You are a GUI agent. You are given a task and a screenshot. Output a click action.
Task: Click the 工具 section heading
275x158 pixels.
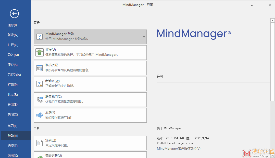[37, 128]
